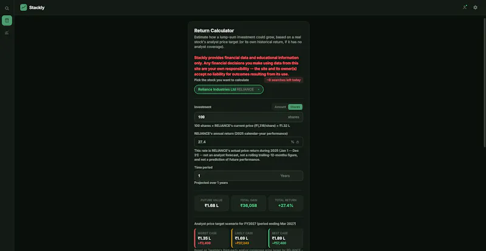Click the Stackly logo icon
486x251 pixels.
coord(24,7)
